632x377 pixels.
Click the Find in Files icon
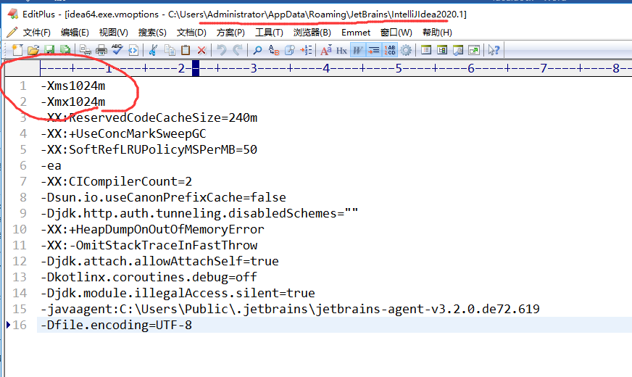tap(290, 50)
